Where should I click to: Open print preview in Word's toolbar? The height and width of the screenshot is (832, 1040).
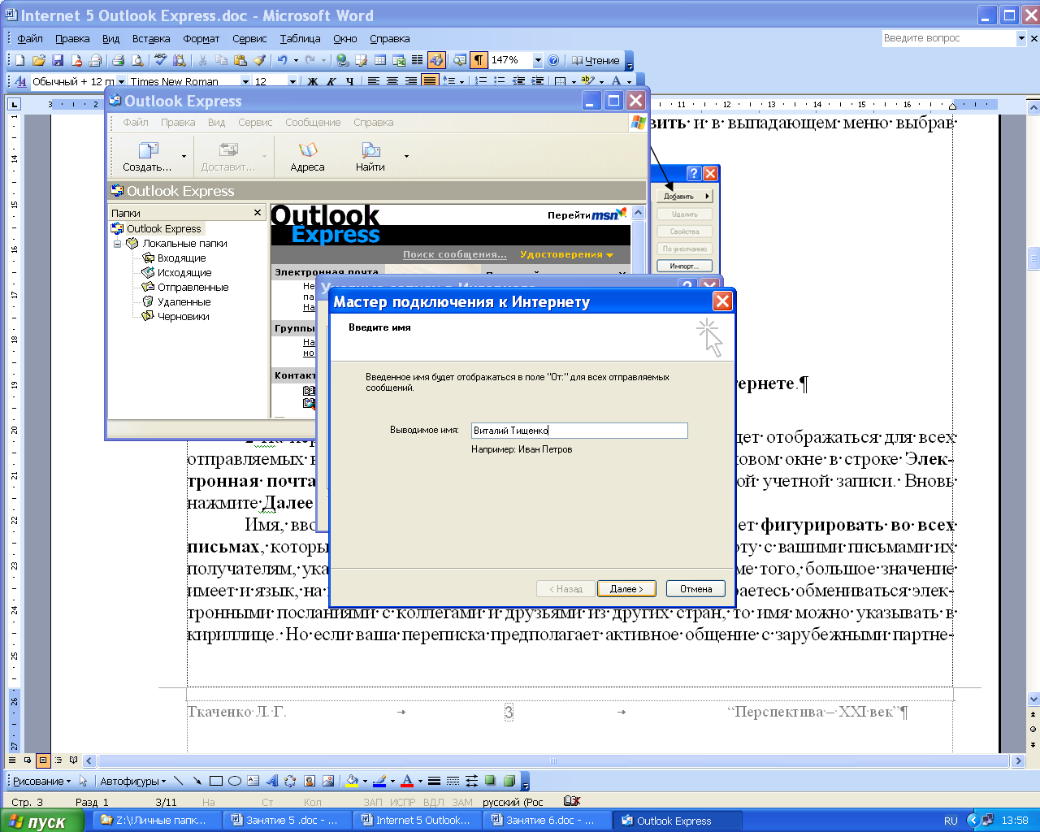click(137, 60)
